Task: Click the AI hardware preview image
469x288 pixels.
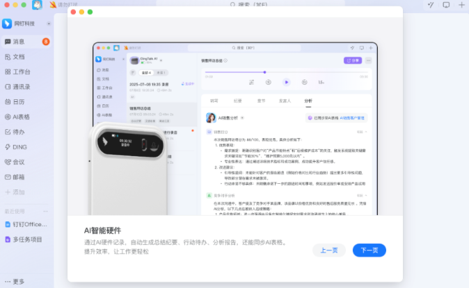Action: 234,128
